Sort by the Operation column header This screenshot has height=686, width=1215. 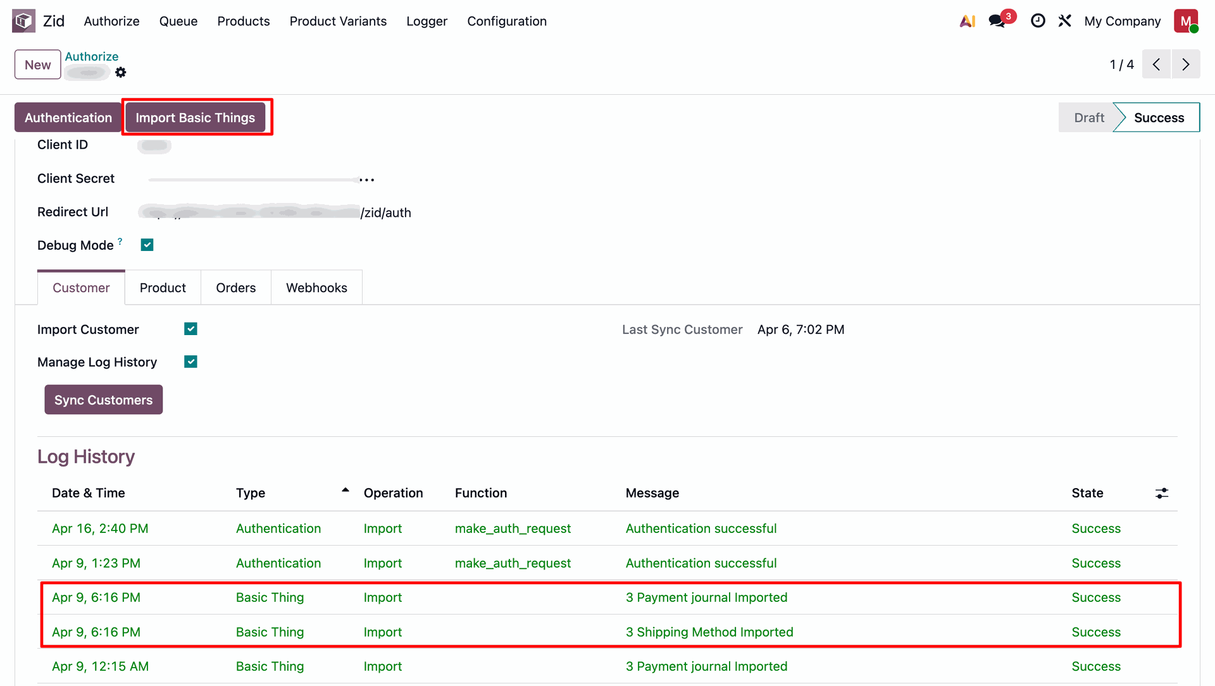(393, 493)
